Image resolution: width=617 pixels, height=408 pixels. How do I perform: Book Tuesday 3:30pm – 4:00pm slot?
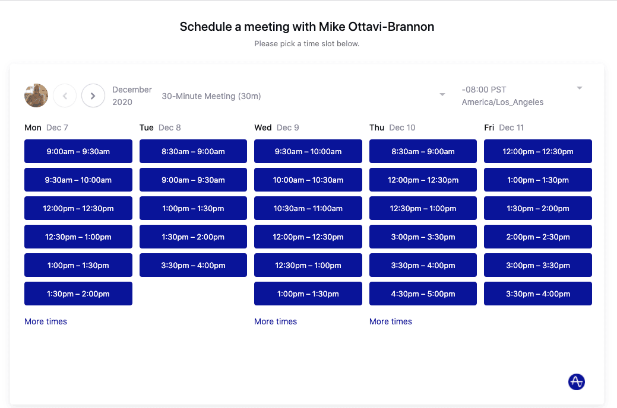click(x=193, y=265)
